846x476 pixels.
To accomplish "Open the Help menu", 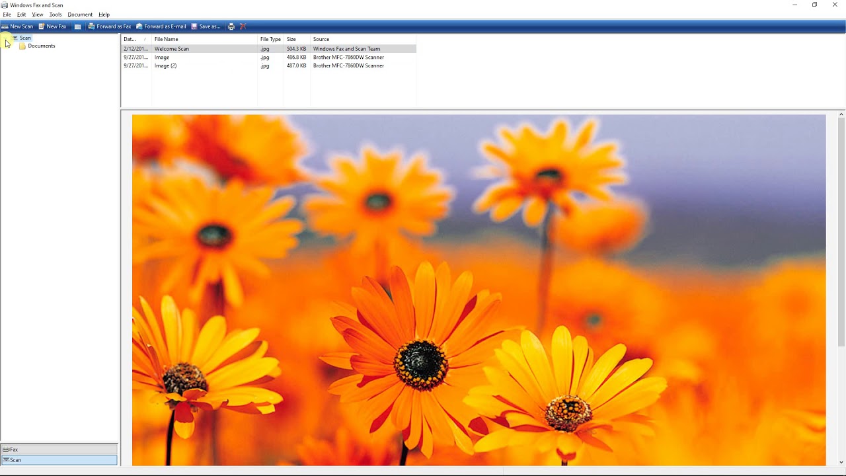I will [104, 15].
